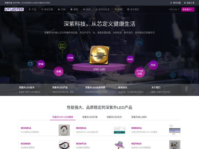Click the blue device icon above 制水机
The image size is (199, 149).
tap(139, 42)
